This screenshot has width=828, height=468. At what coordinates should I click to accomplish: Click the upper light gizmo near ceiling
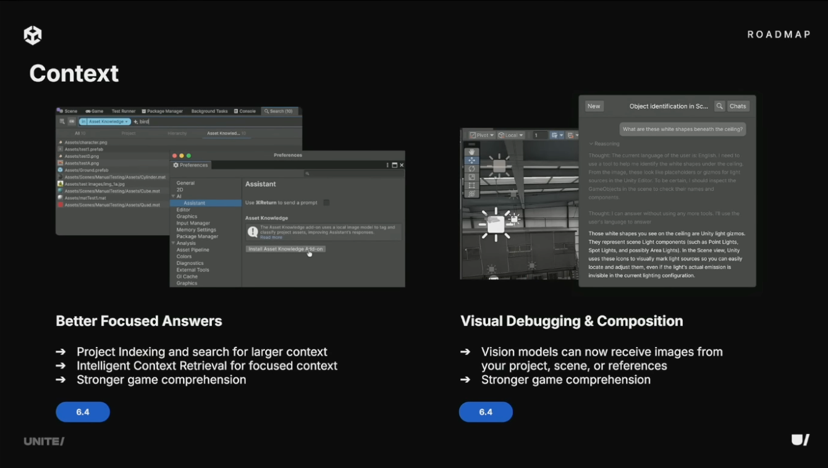(x=499, y=166)
